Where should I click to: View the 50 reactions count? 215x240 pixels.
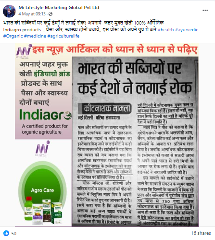(x=14, y=233)
